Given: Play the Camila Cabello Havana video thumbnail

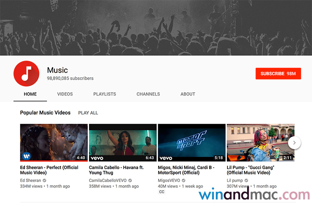Looking at the screenshot, I should [123, 142].
